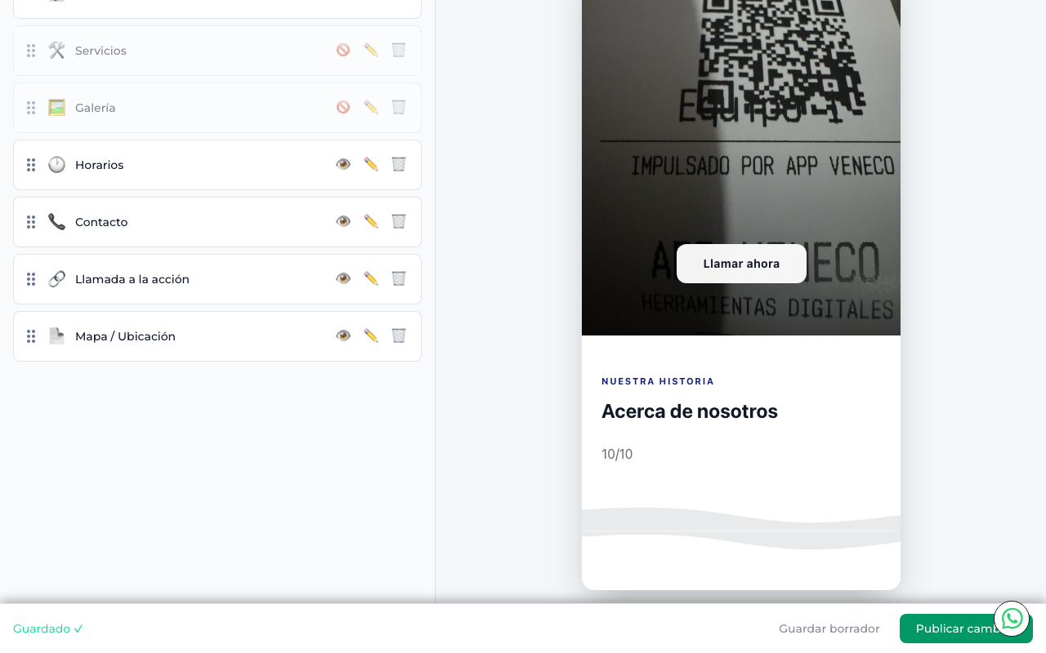Show the hidden Servicios section
This screenshot has height=653, width=1046.
343,50
